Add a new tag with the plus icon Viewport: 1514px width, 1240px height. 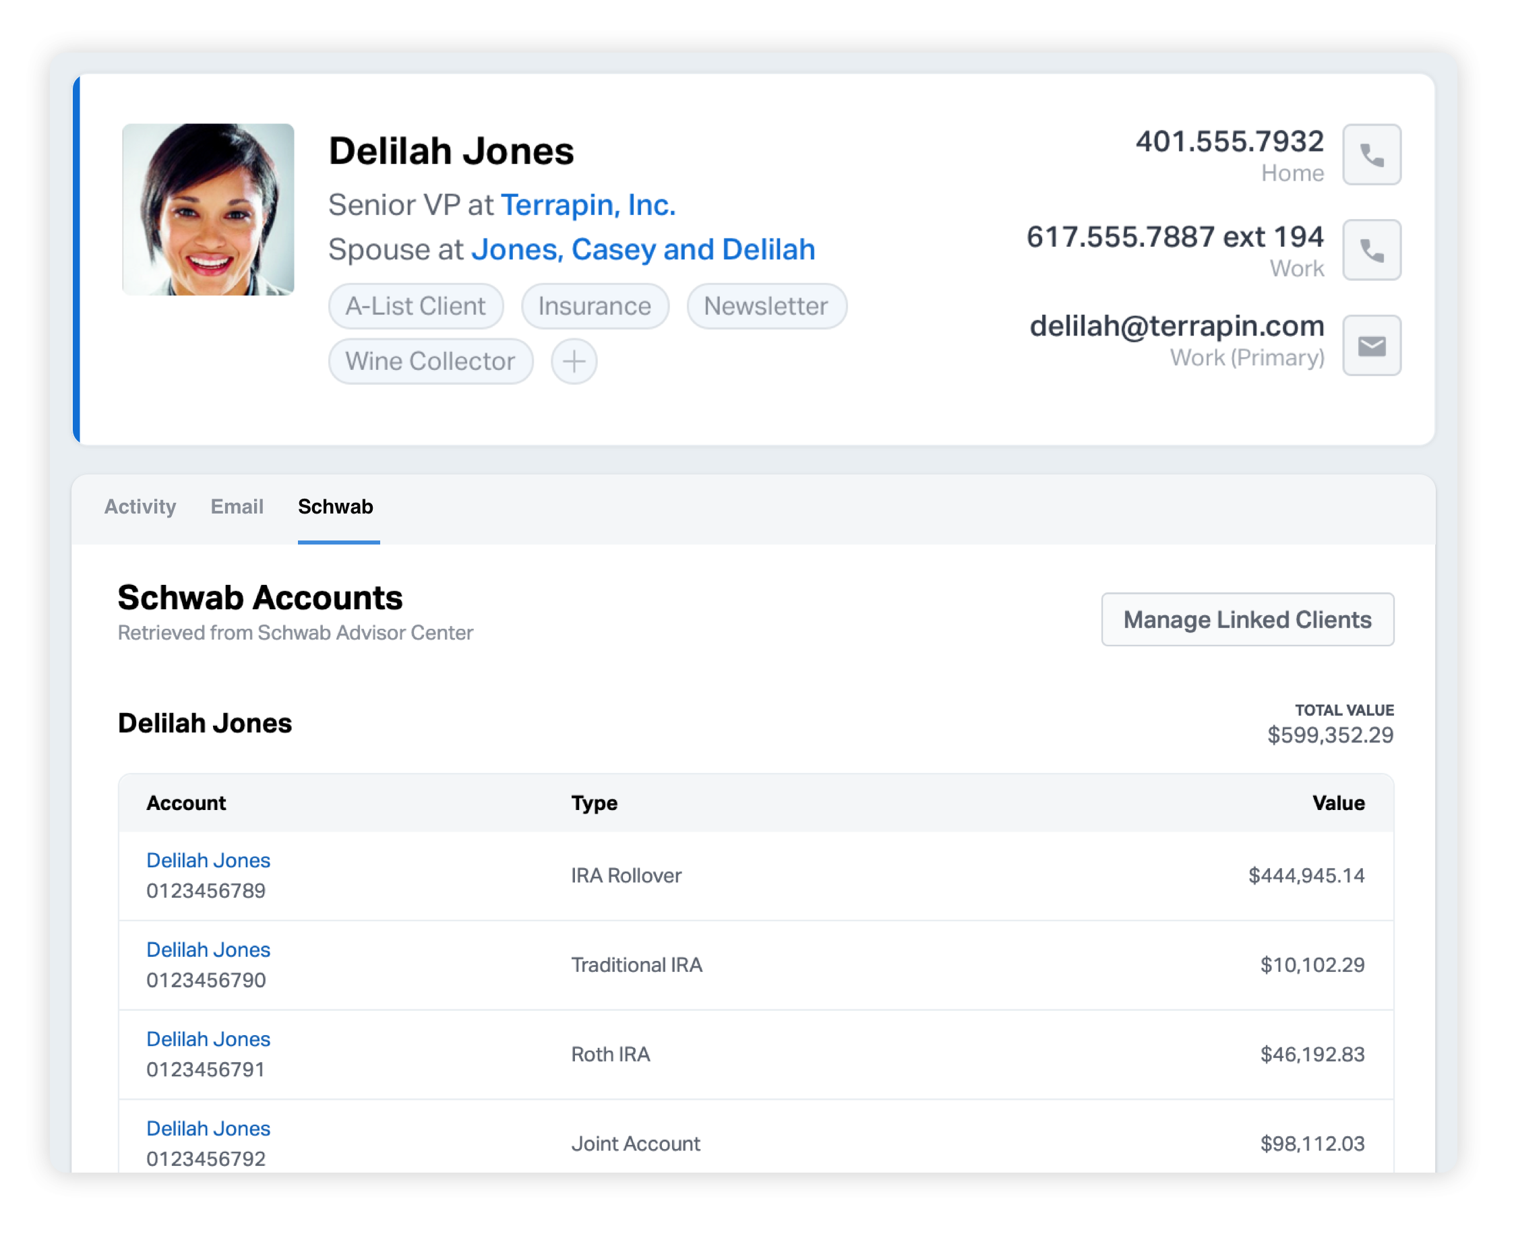[x=574, y=361]
